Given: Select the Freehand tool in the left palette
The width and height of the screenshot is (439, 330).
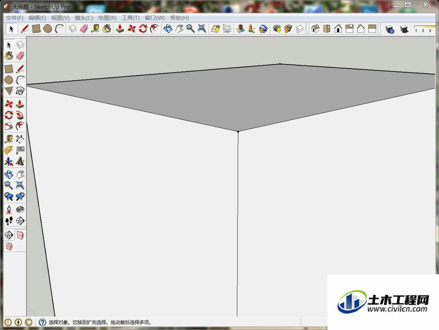Looking at the screenshot, I should pyautogui.click(x=20, y=91).
